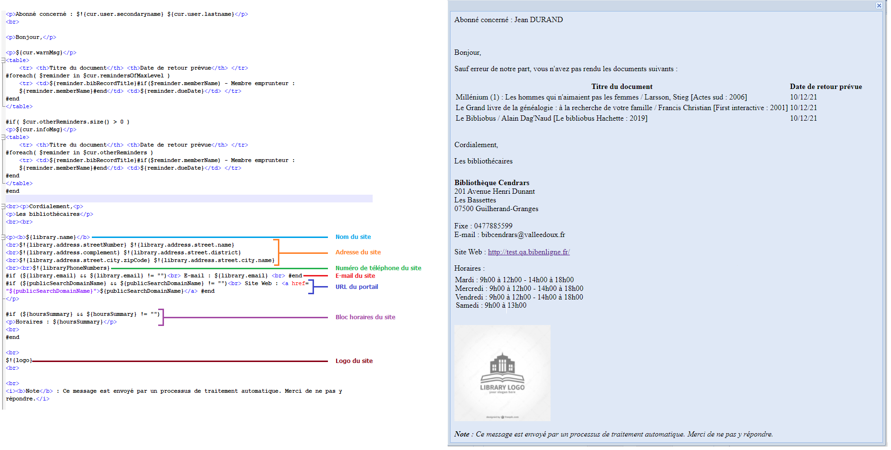
Task: Select the 'Titre du document' column header in preview
Action: pyautogui.click(x=621, y=87)
